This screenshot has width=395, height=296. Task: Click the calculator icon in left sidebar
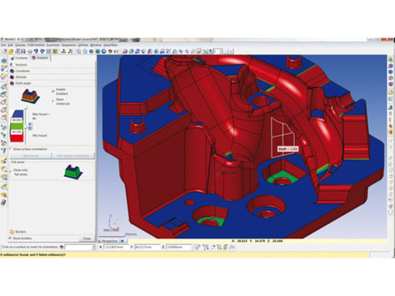[x=4, y=202]
